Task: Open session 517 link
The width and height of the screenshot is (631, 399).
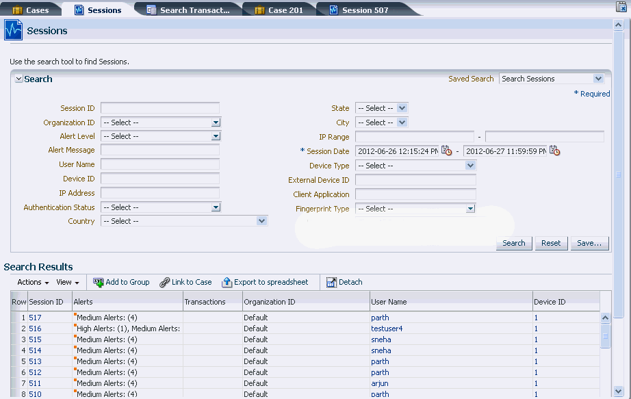Action: (35, 318)
